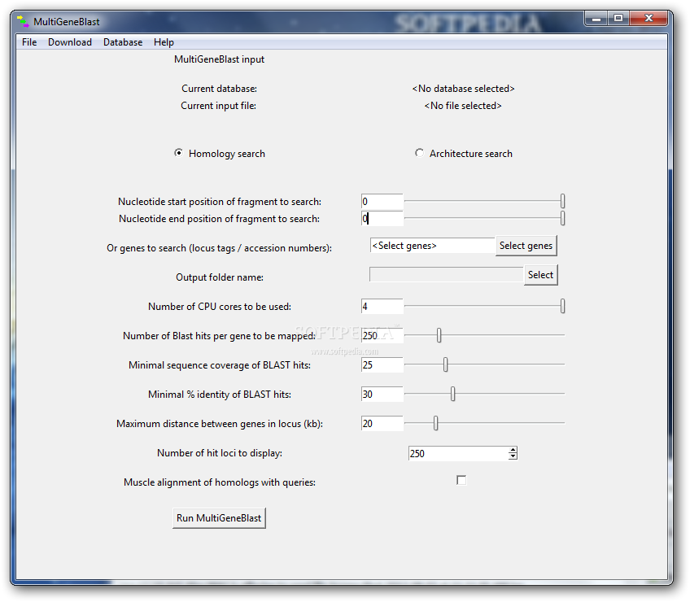This screenshot has height=602, width=690.
Task: Click the MultiGeneBlast app icon in title bar
Action: (x=23, y=21)
